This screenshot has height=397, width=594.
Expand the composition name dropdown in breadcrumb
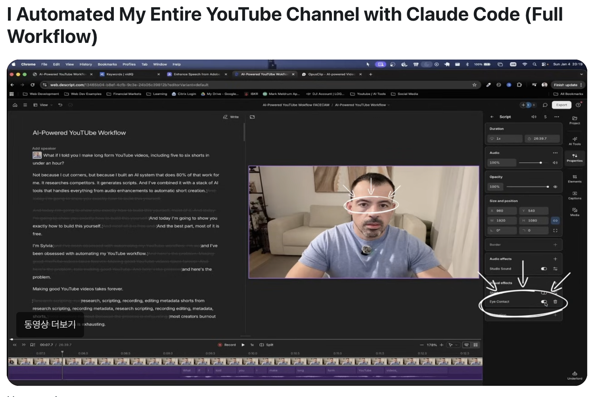(x=388, y=105)
